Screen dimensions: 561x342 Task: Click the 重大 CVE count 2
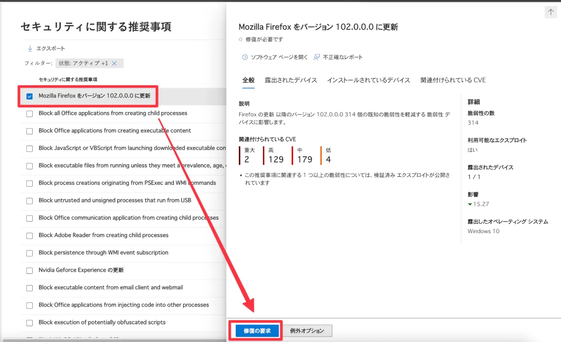247,160
